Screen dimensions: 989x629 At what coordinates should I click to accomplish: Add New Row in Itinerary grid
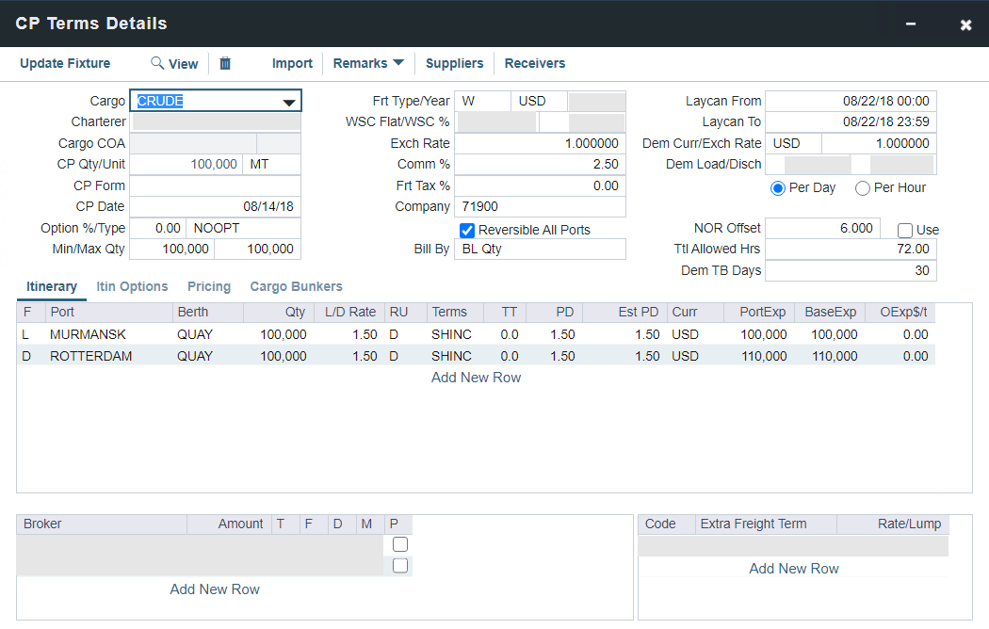pyautogui.click(x=476, y=378)
